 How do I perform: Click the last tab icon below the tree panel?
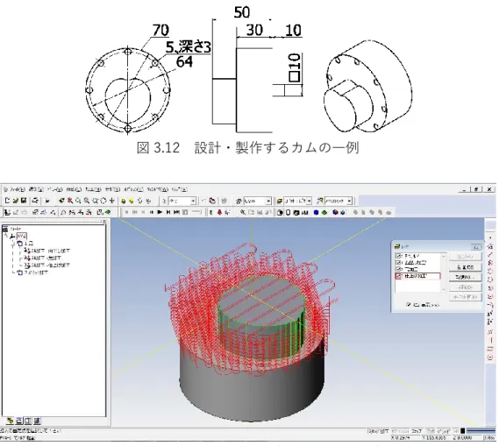click(37, 421)
